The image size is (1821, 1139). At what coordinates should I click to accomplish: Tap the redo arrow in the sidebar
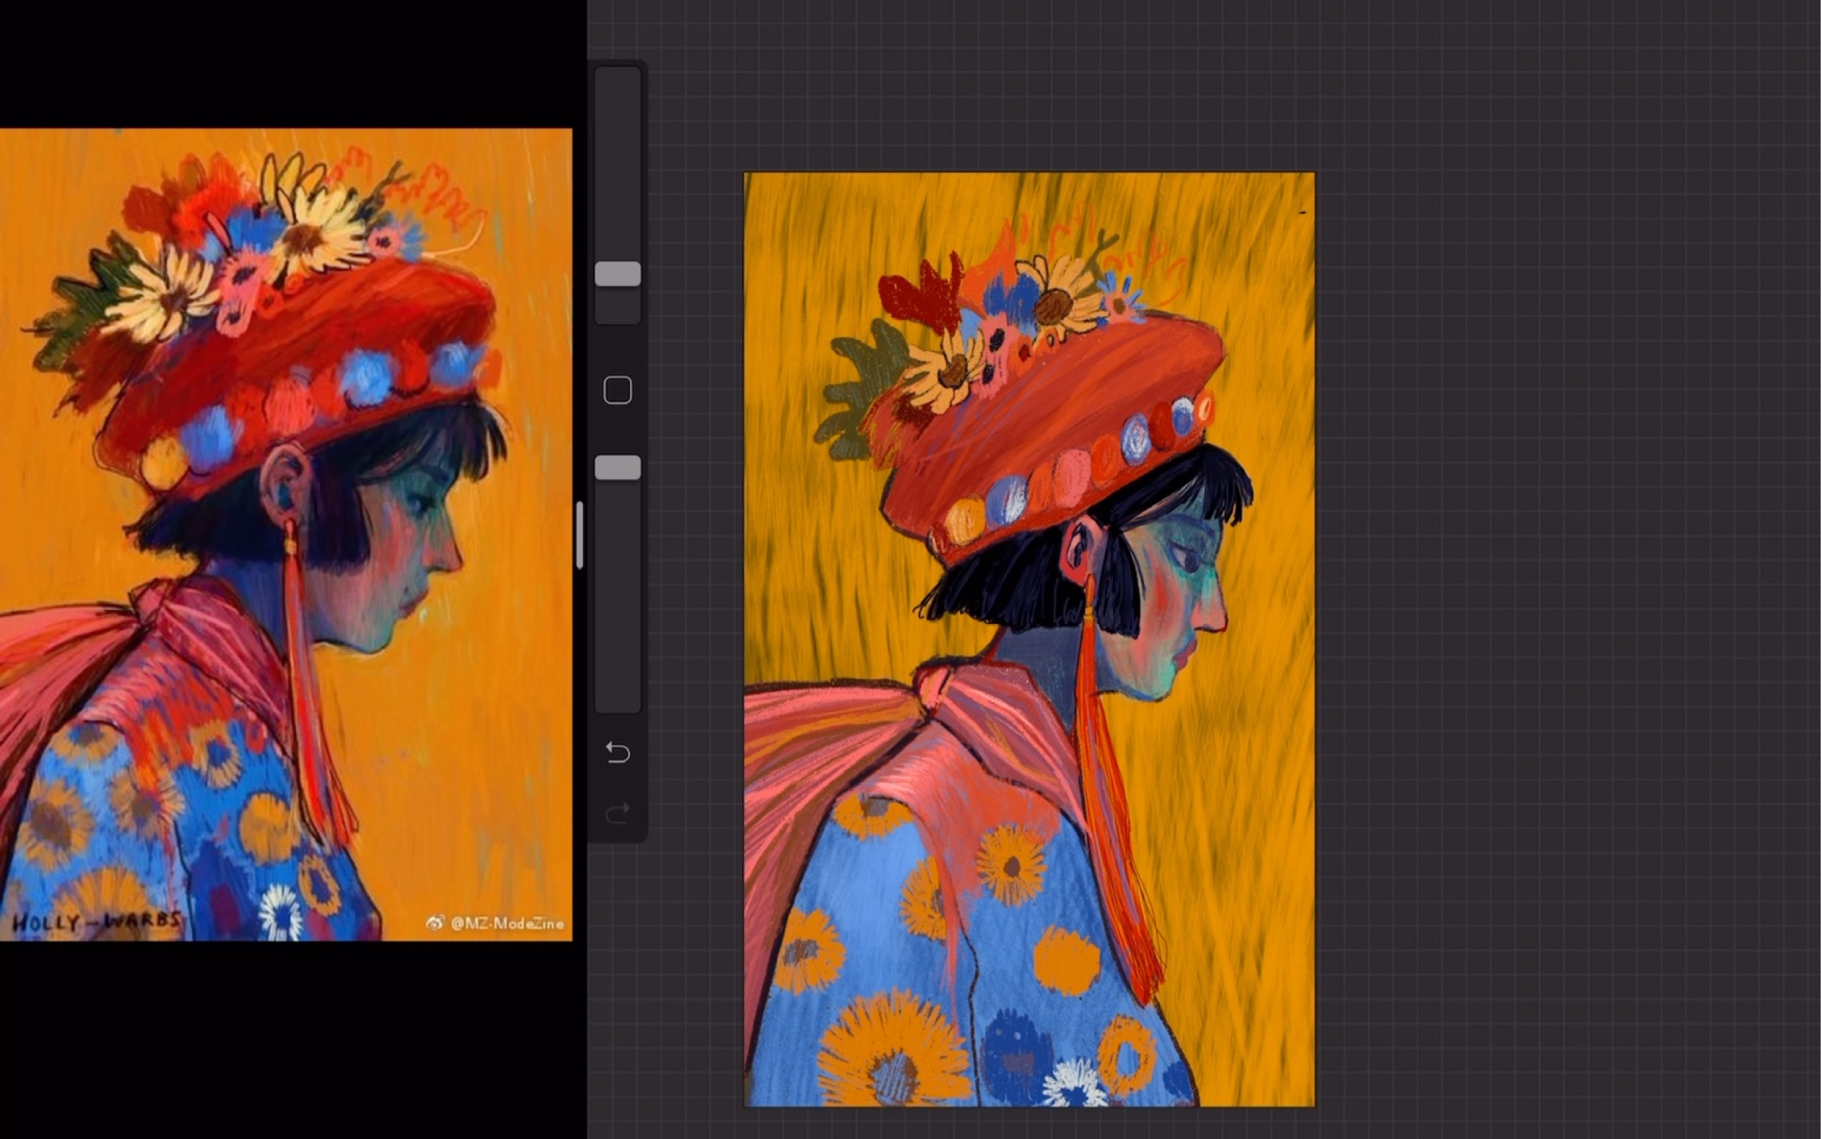[x=617, y=813]
